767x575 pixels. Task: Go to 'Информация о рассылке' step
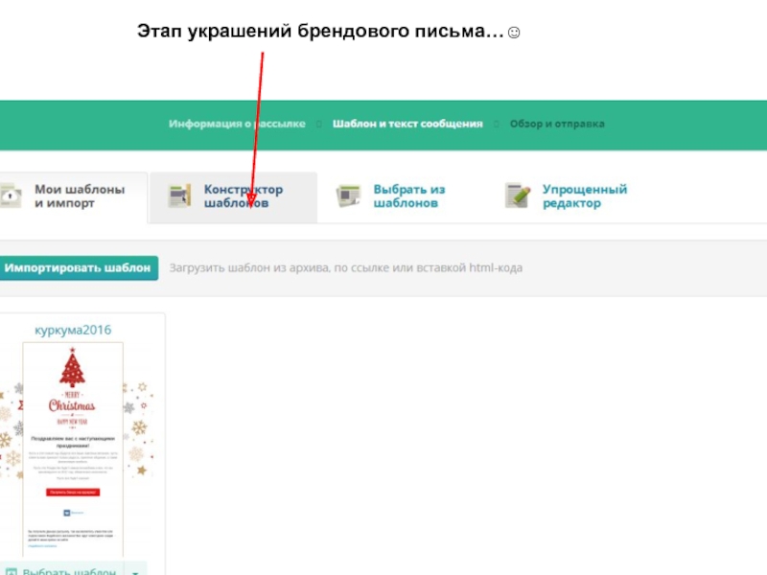[237, 124]
